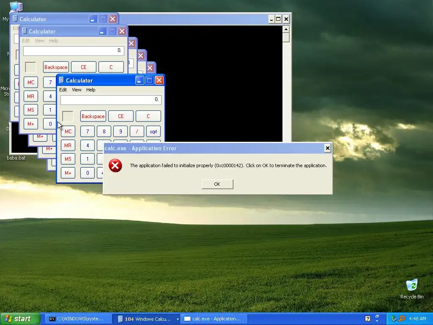Click the C button in the front Calculator
The height and width of the screenshot is (325, 433).
coord(148,116)
